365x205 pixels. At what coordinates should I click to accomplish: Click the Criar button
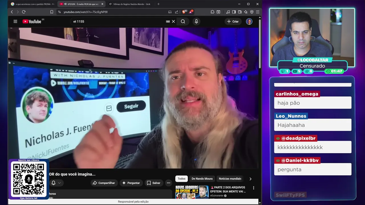(233, 21)
